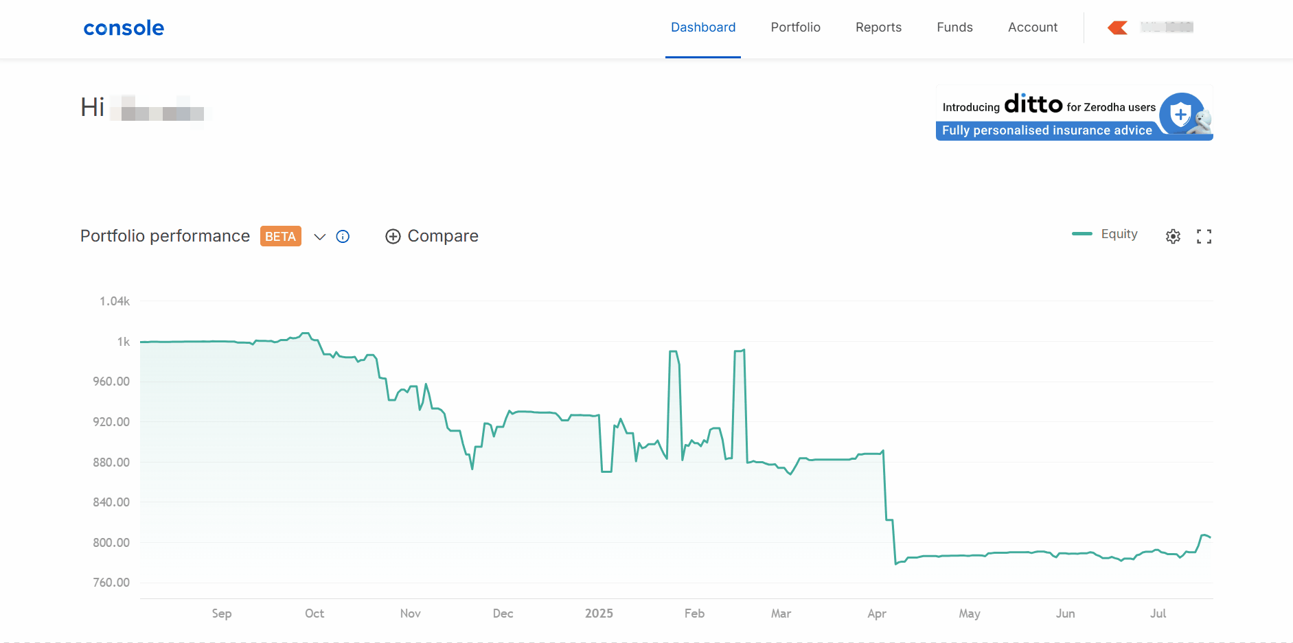This screenshot has width=1293, height=643.
Task: Click the info icon beside Portfolio performance
Action: coord(343,237)
